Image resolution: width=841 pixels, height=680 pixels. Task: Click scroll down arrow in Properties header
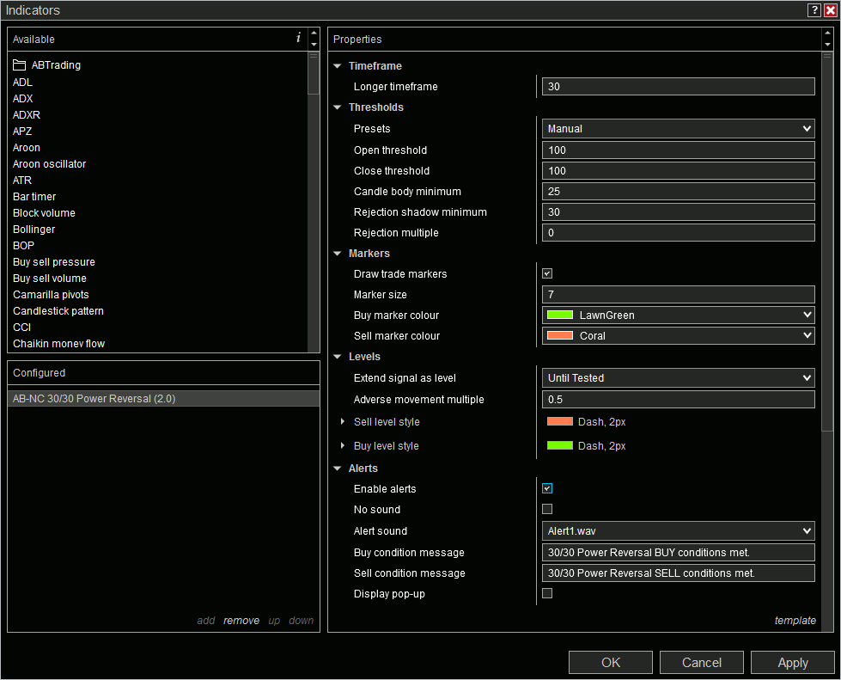tap(827, 45)
